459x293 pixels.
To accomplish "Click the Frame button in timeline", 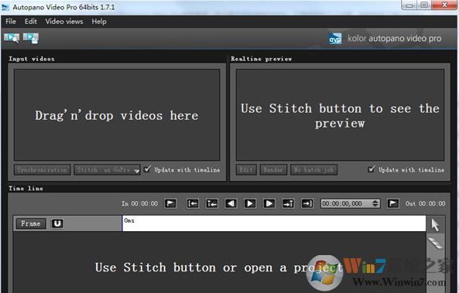I will pyautogui.click(x=30, y=223).
